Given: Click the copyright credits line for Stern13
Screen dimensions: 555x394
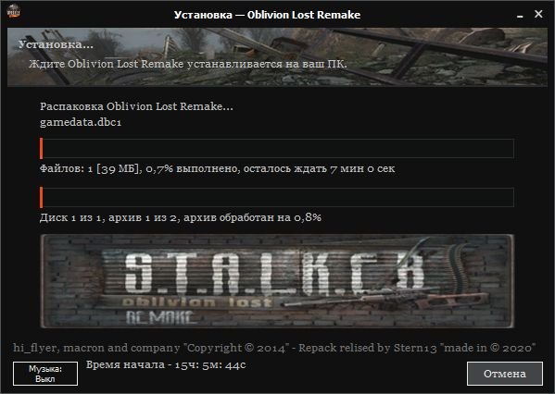Looking at the screenshot, I should pyautogui.click(x=274, y=348).
